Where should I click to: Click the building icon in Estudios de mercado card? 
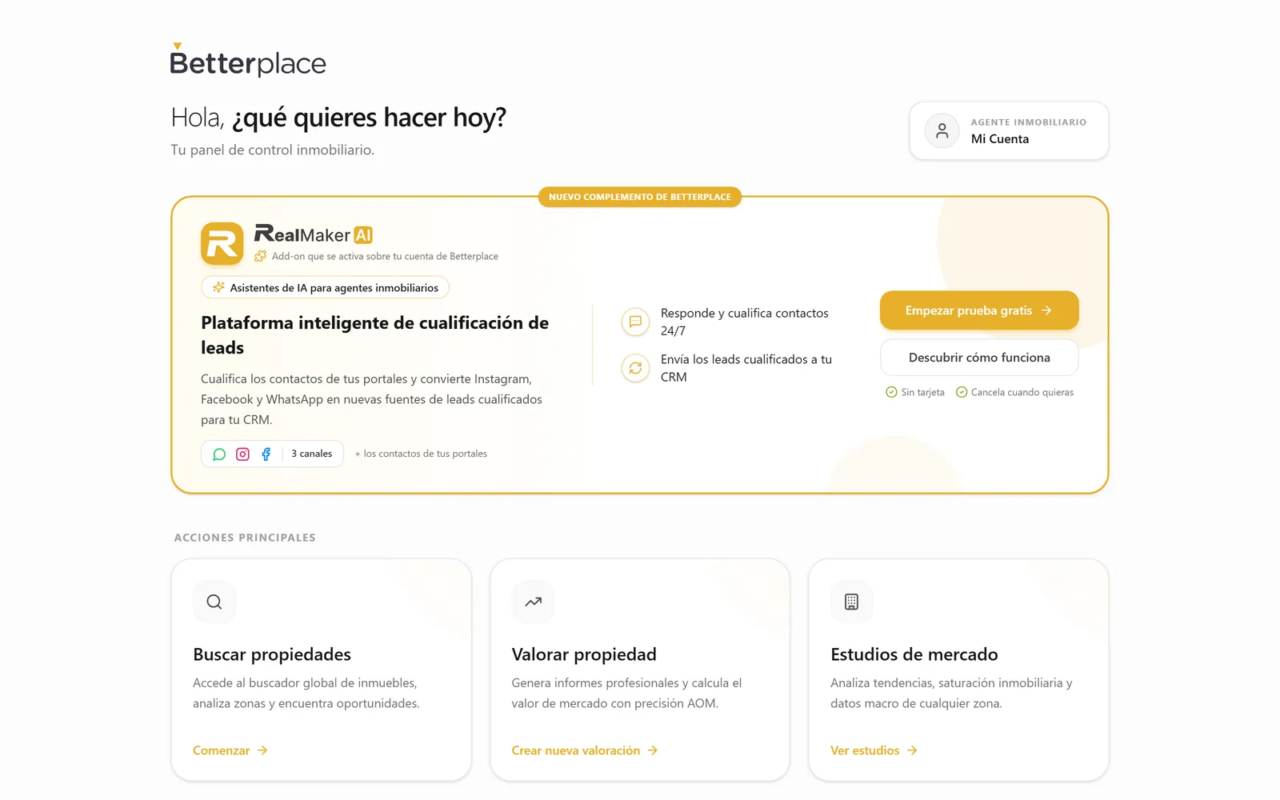(852, 602)
